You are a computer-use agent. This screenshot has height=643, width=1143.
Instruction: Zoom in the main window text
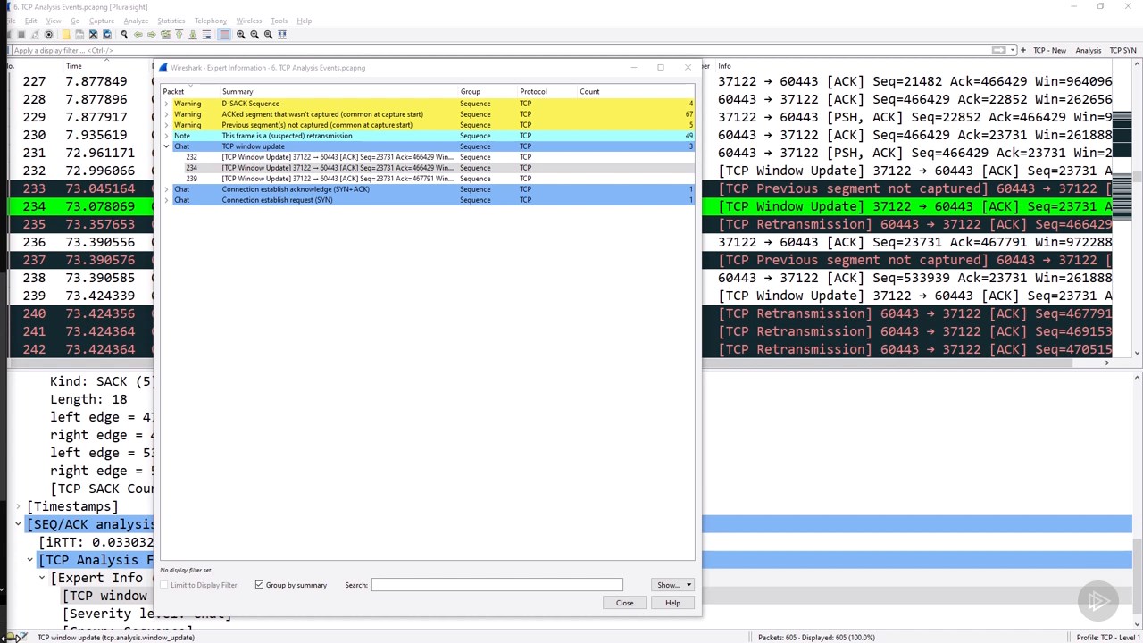click(x=240, y=34)
